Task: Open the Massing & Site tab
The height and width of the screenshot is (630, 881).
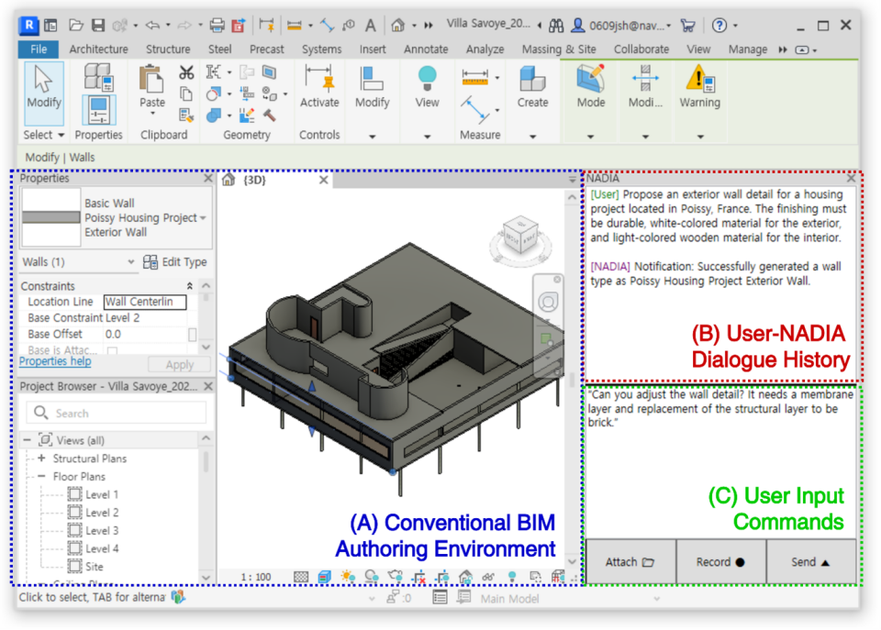Action: coord(559,49)
